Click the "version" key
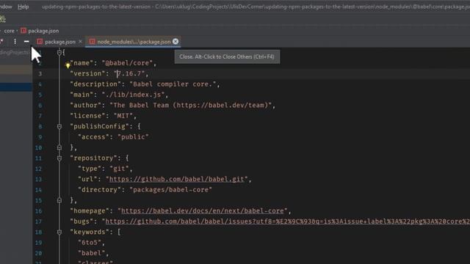Image resolution: width=470 pixels, height=264 pixels. coord(87,73)
